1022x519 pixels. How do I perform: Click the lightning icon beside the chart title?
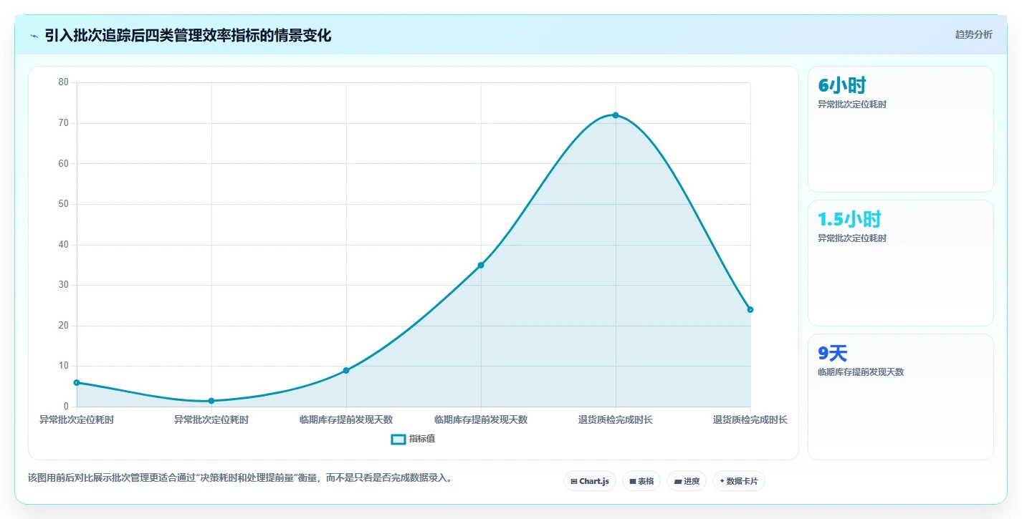34,36
